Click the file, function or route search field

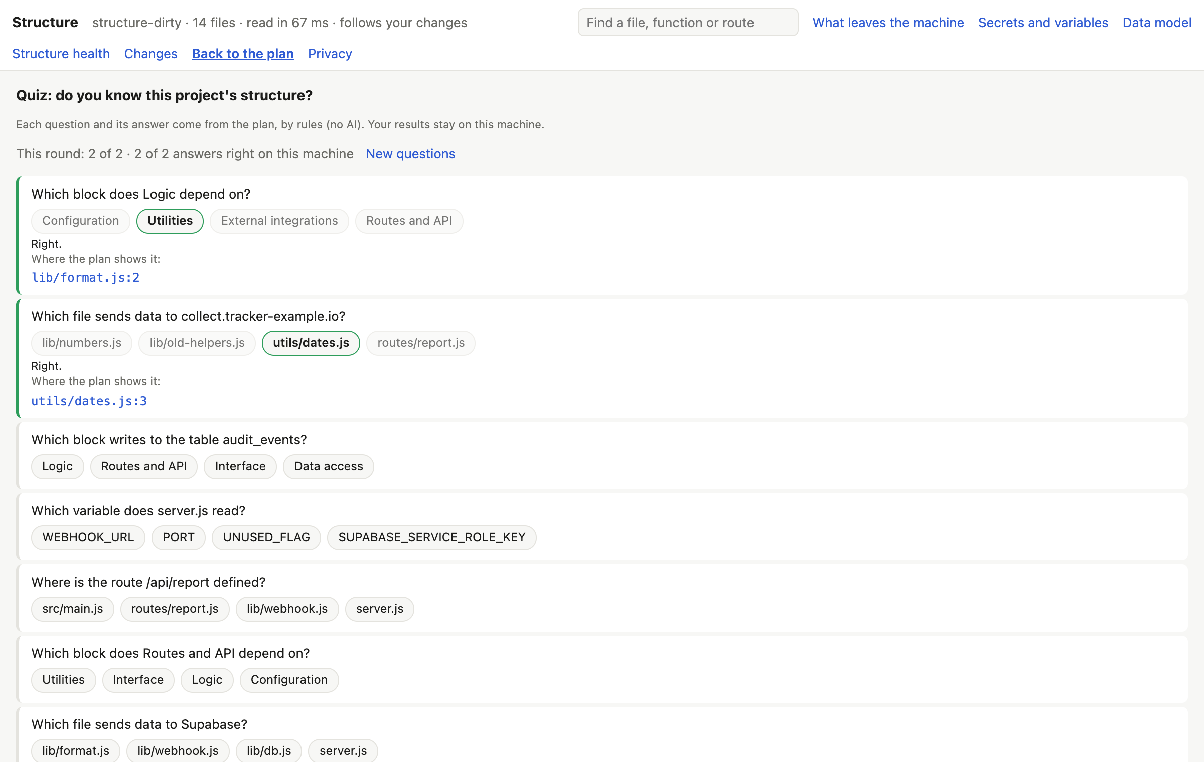coord(688,22)
